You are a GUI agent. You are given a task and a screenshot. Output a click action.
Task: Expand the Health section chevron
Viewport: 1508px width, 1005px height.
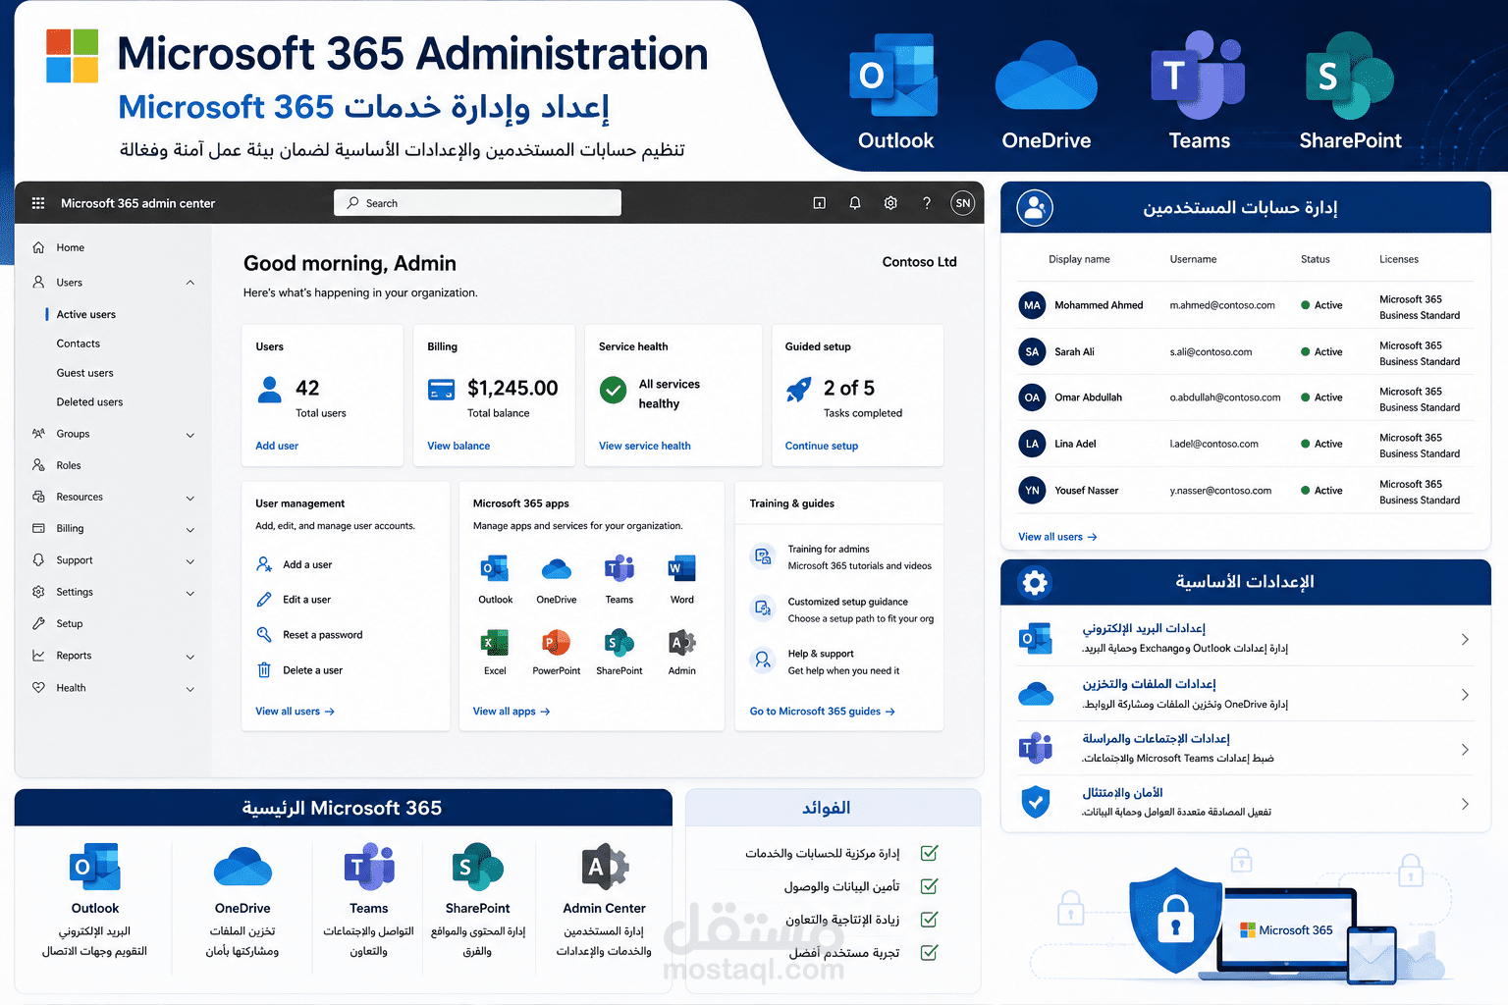click(x=190, y=689)
